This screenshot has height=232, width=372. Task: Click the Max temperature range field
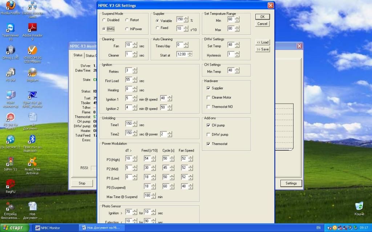231,29
